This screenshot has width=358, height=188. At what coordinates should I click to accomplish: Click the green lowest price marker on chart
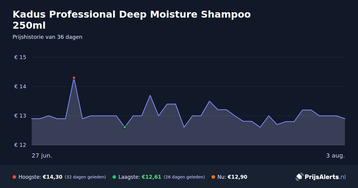tap(125, 127)
